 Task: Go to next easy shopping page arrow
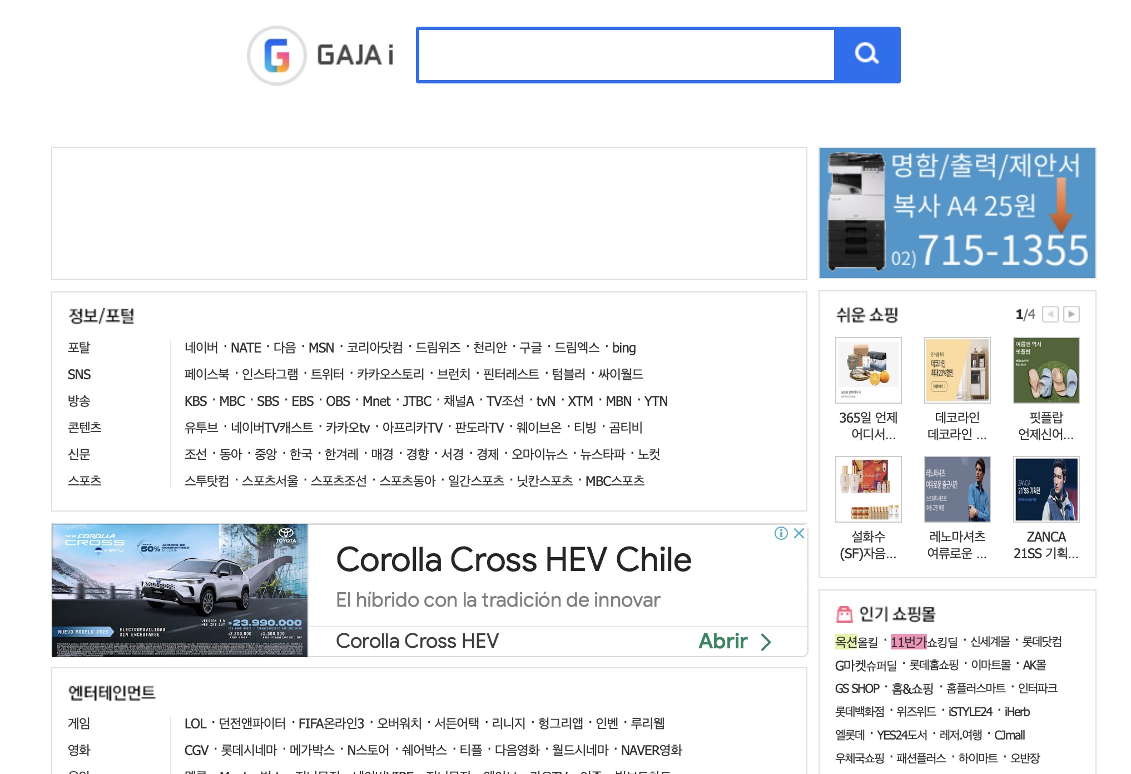click(1071, 314)
